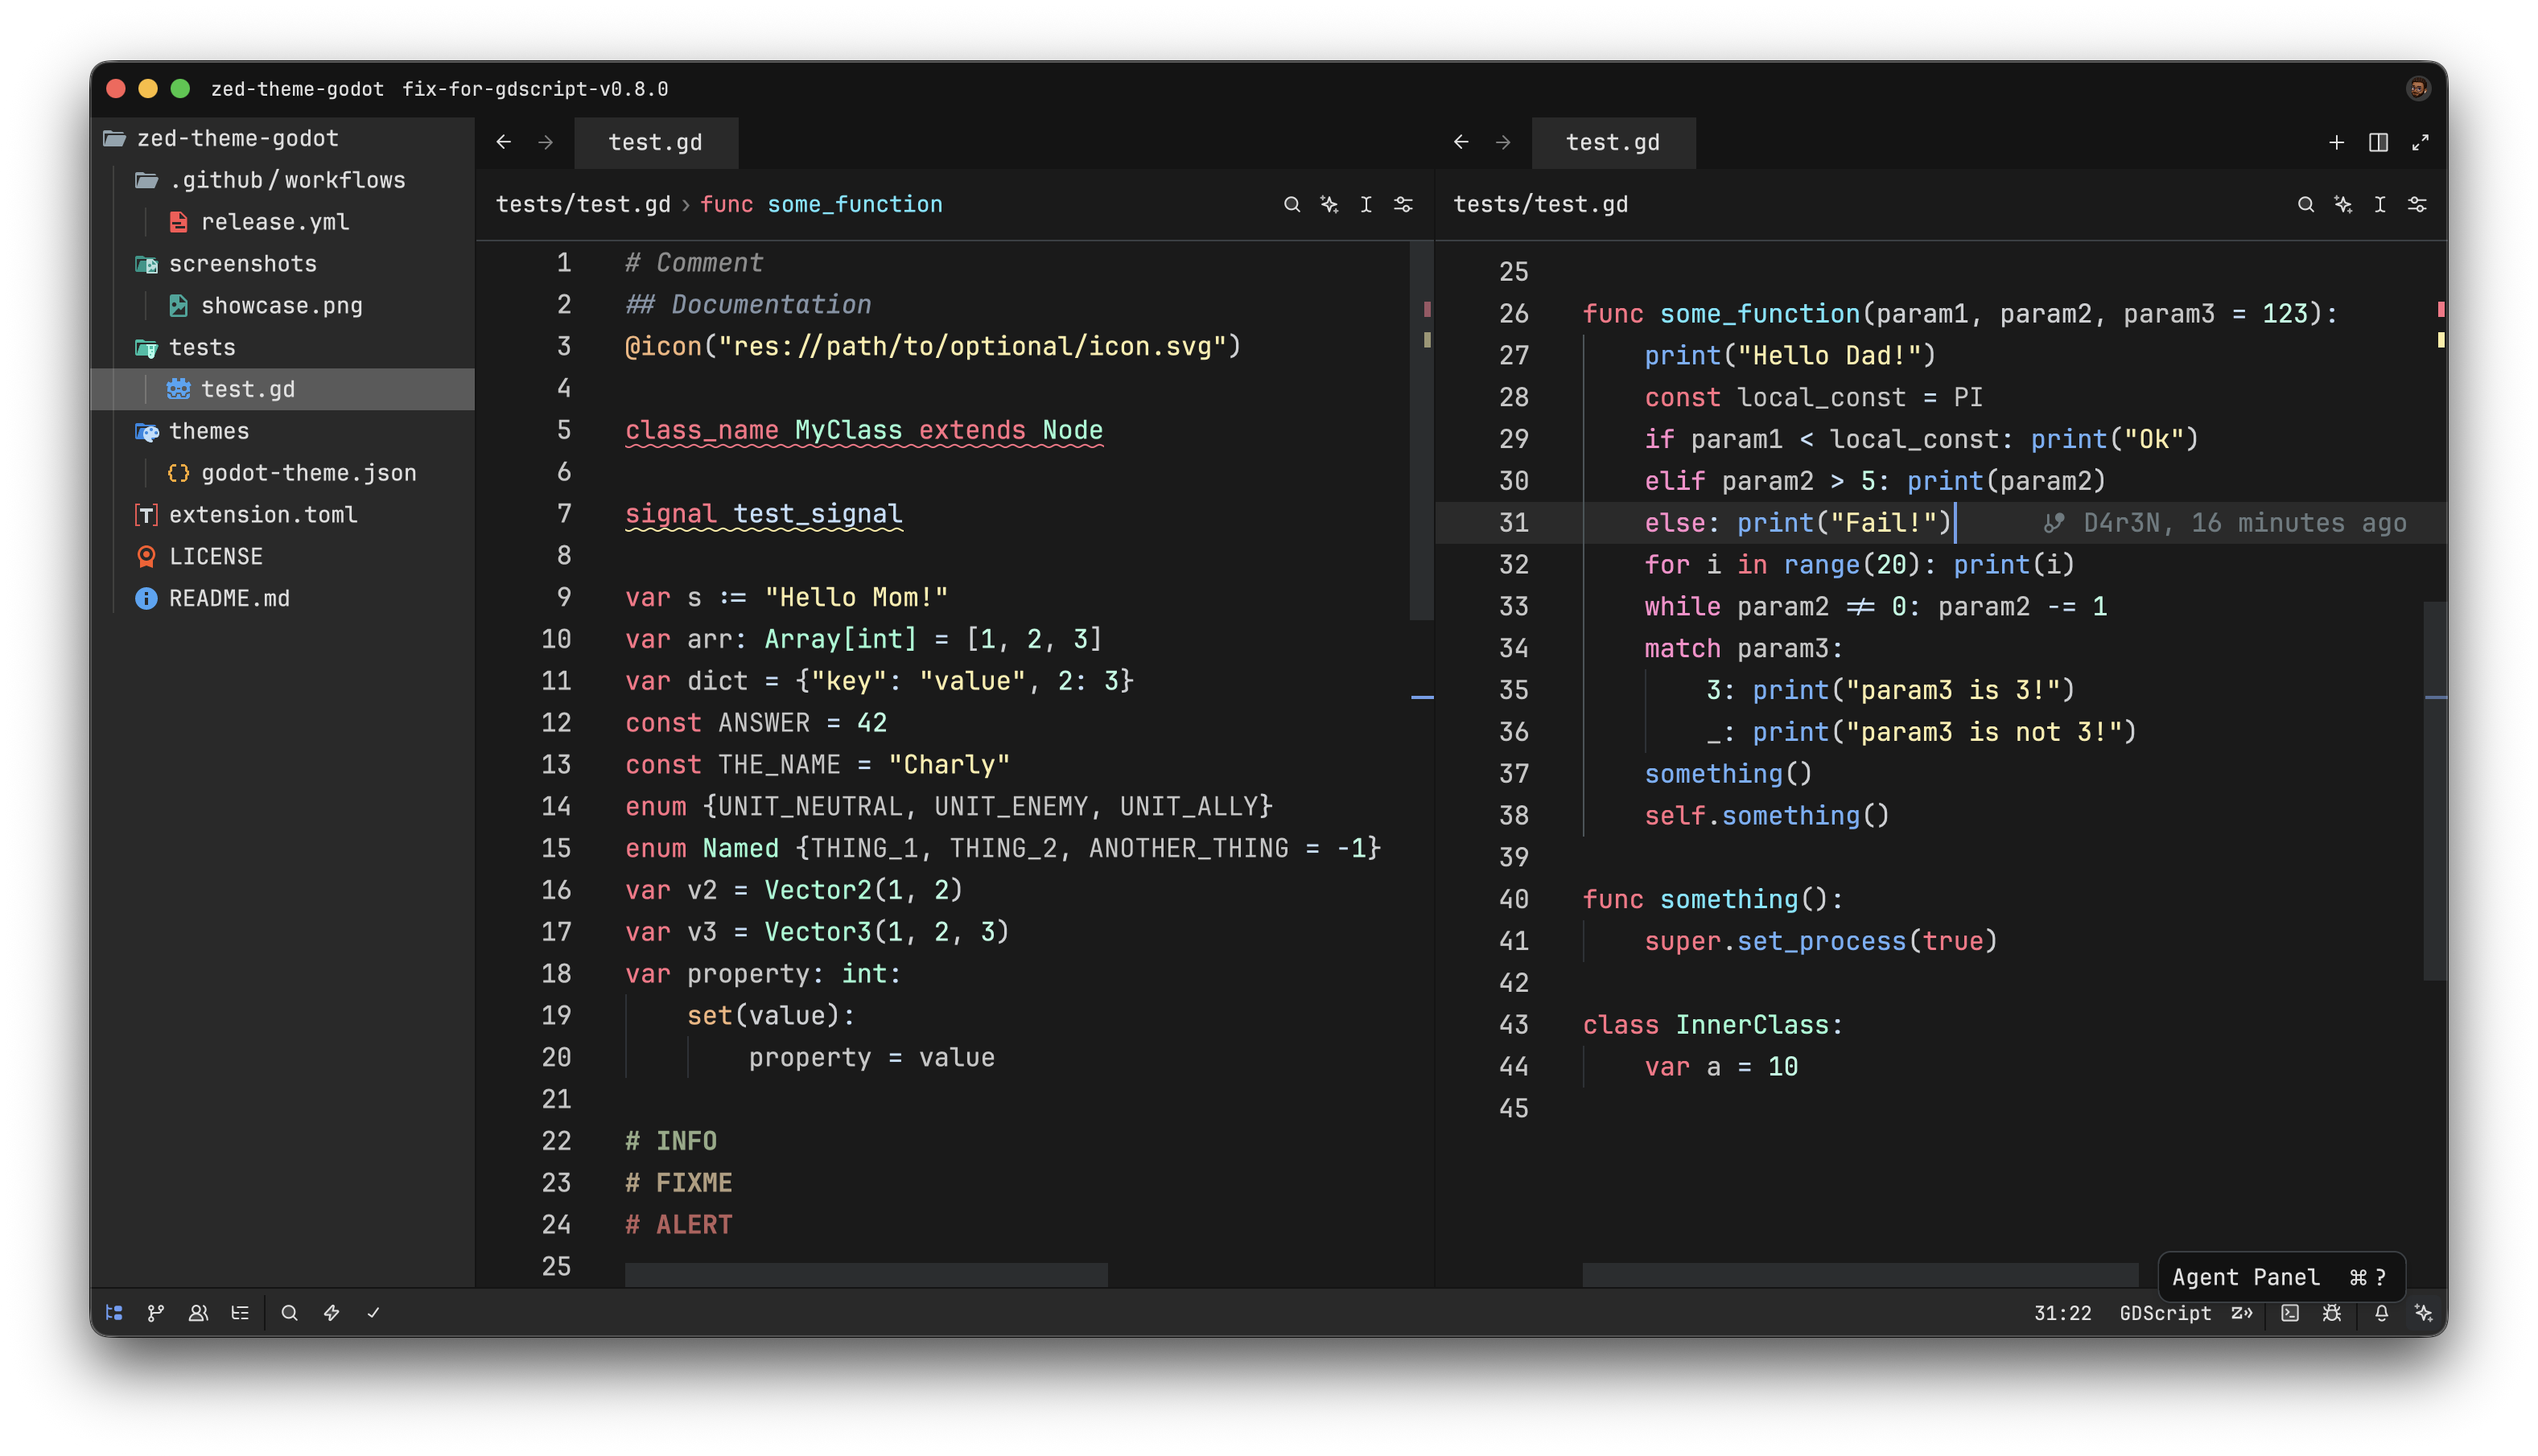Click the showcase.png image icon
Image resolution: width=2538 pixels, height=1456 pixels.
178,305
